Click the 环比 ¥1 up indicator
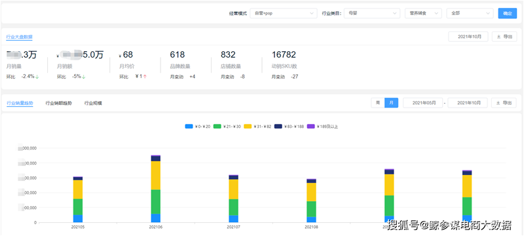524x236 pixels. click(x=134, y=77)
